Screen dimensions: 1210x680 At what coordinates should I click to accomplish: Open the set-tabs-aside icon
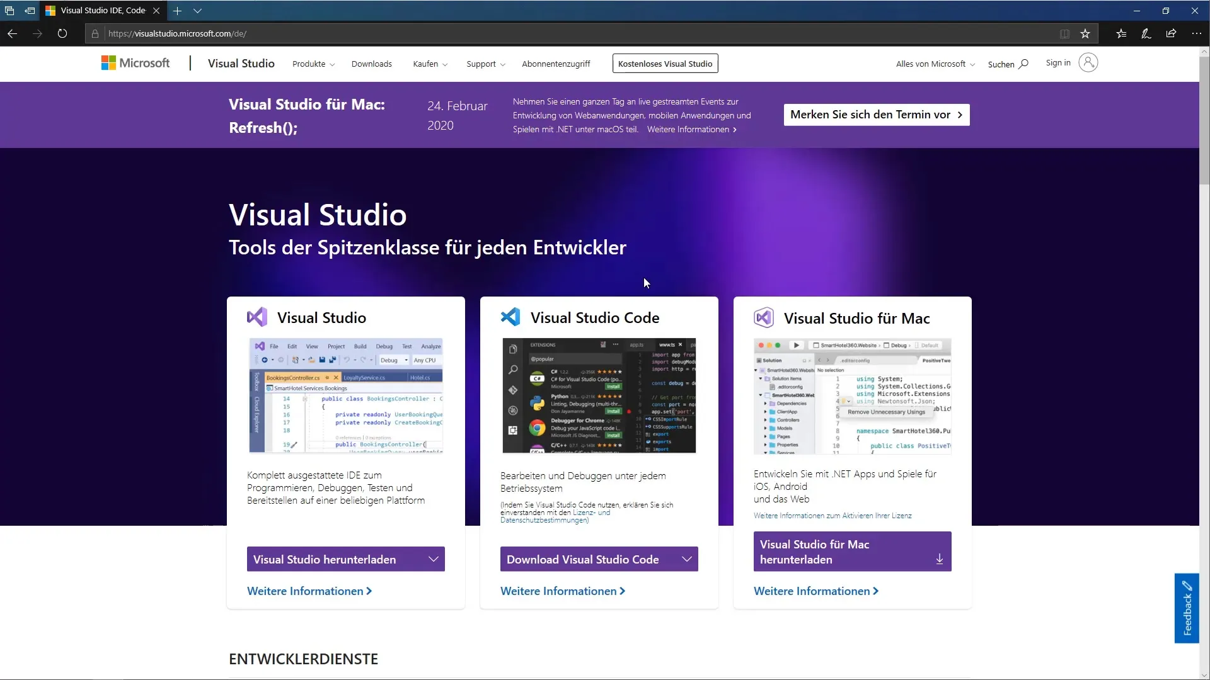(x=30, y=11)
